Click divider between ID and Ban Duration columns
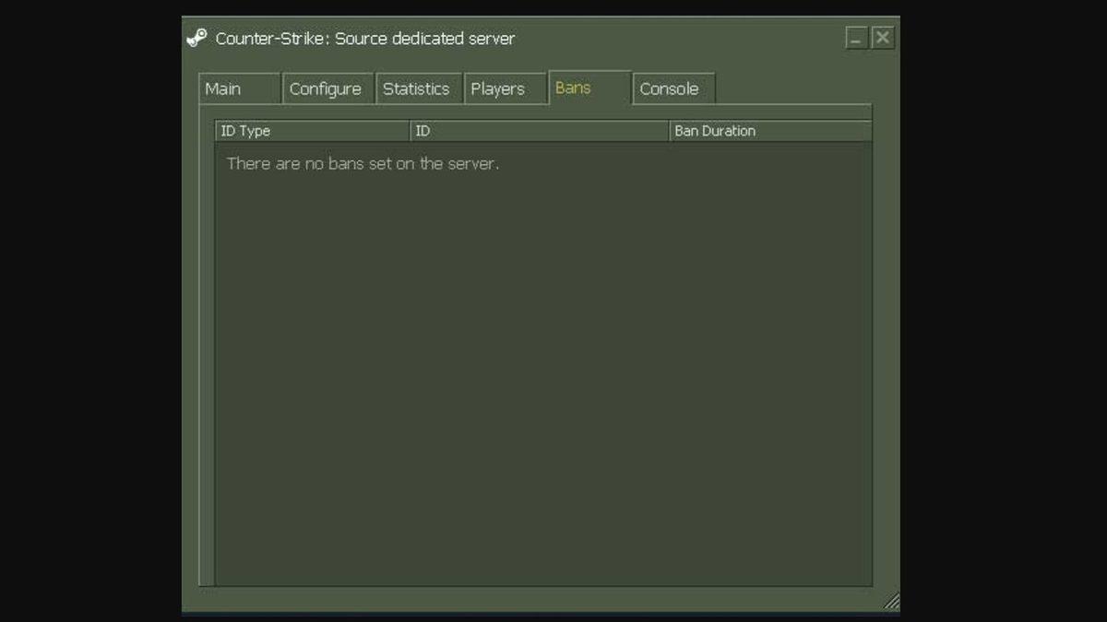This screenshot has height=622, width=1107. [669, 131]
